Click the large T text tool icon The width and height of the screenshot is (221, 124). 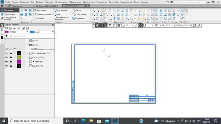[x=114, y=19]
